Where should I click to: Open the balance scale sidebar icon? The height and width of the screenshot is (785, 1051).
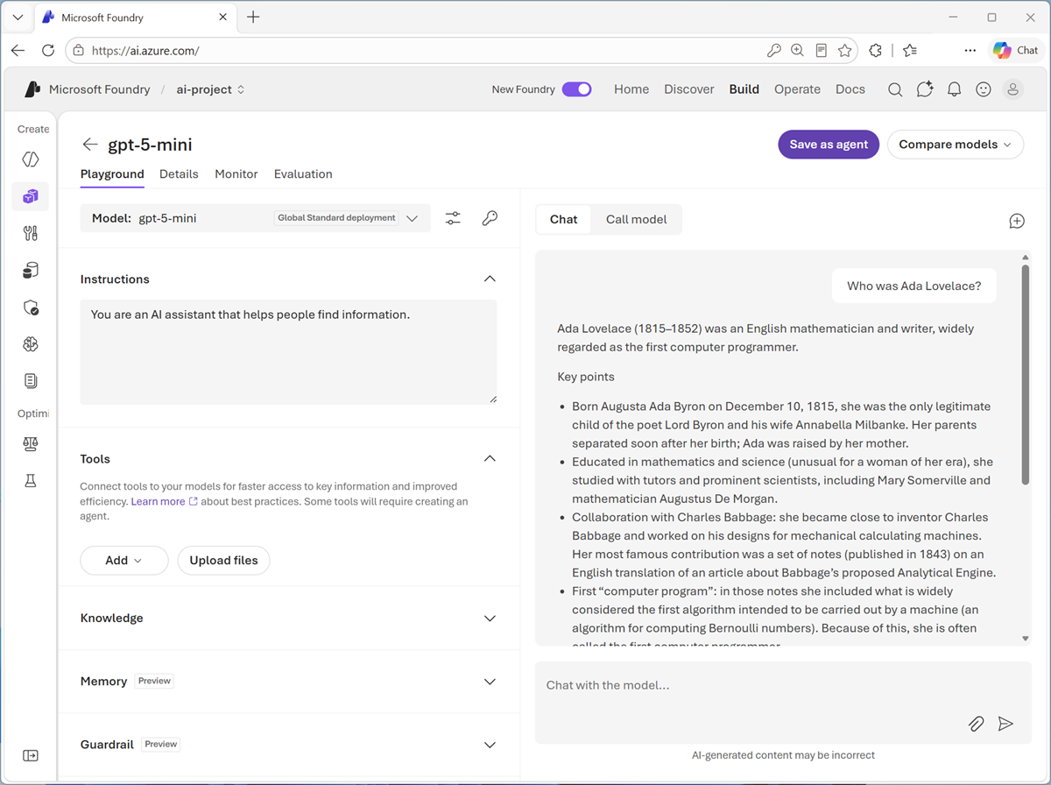31,444
